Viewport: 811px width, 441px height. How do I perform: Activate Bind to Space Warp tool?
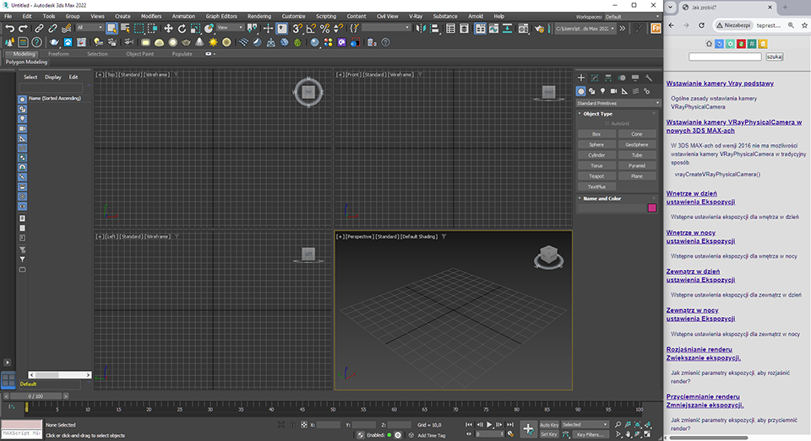66,29
